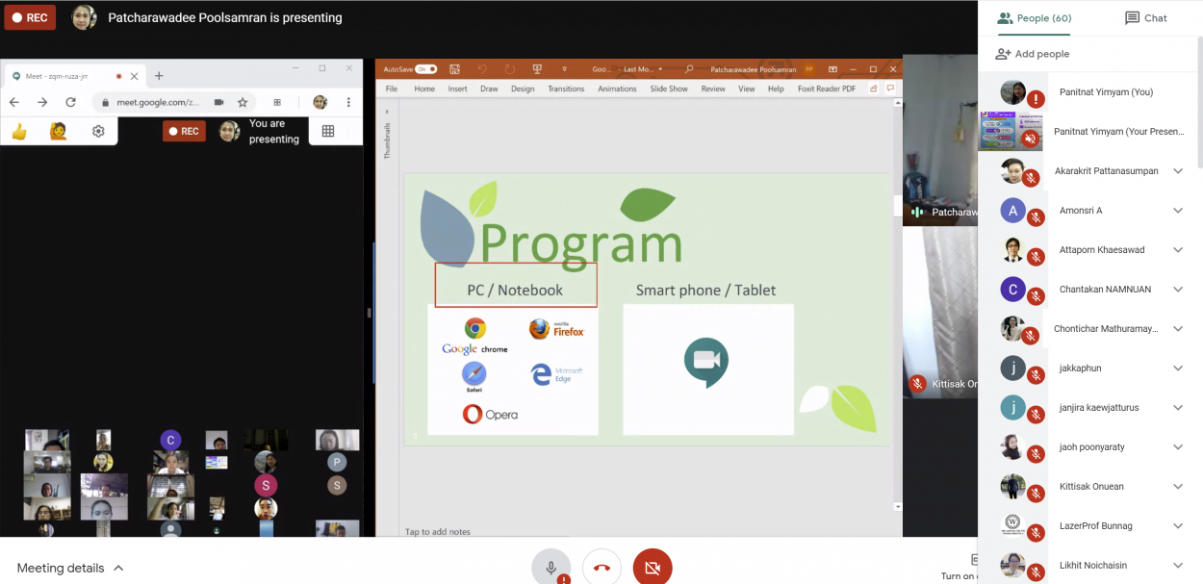Toggle mute icon next to jakkaphun
Image resolution: width=1203 pixels, height=584 pixels.
point(1036,375)
